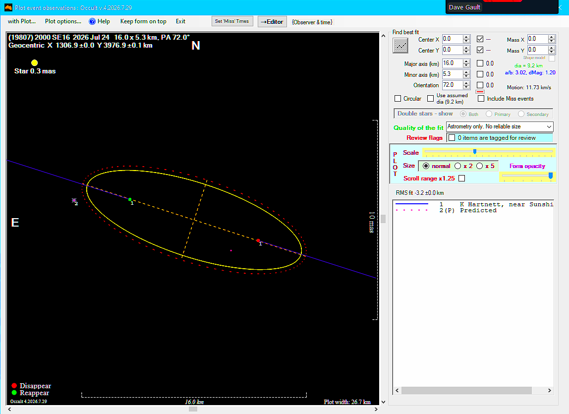Enable the Minor axis fit checkbox
The image size is (569, 414).
(480, 74)
